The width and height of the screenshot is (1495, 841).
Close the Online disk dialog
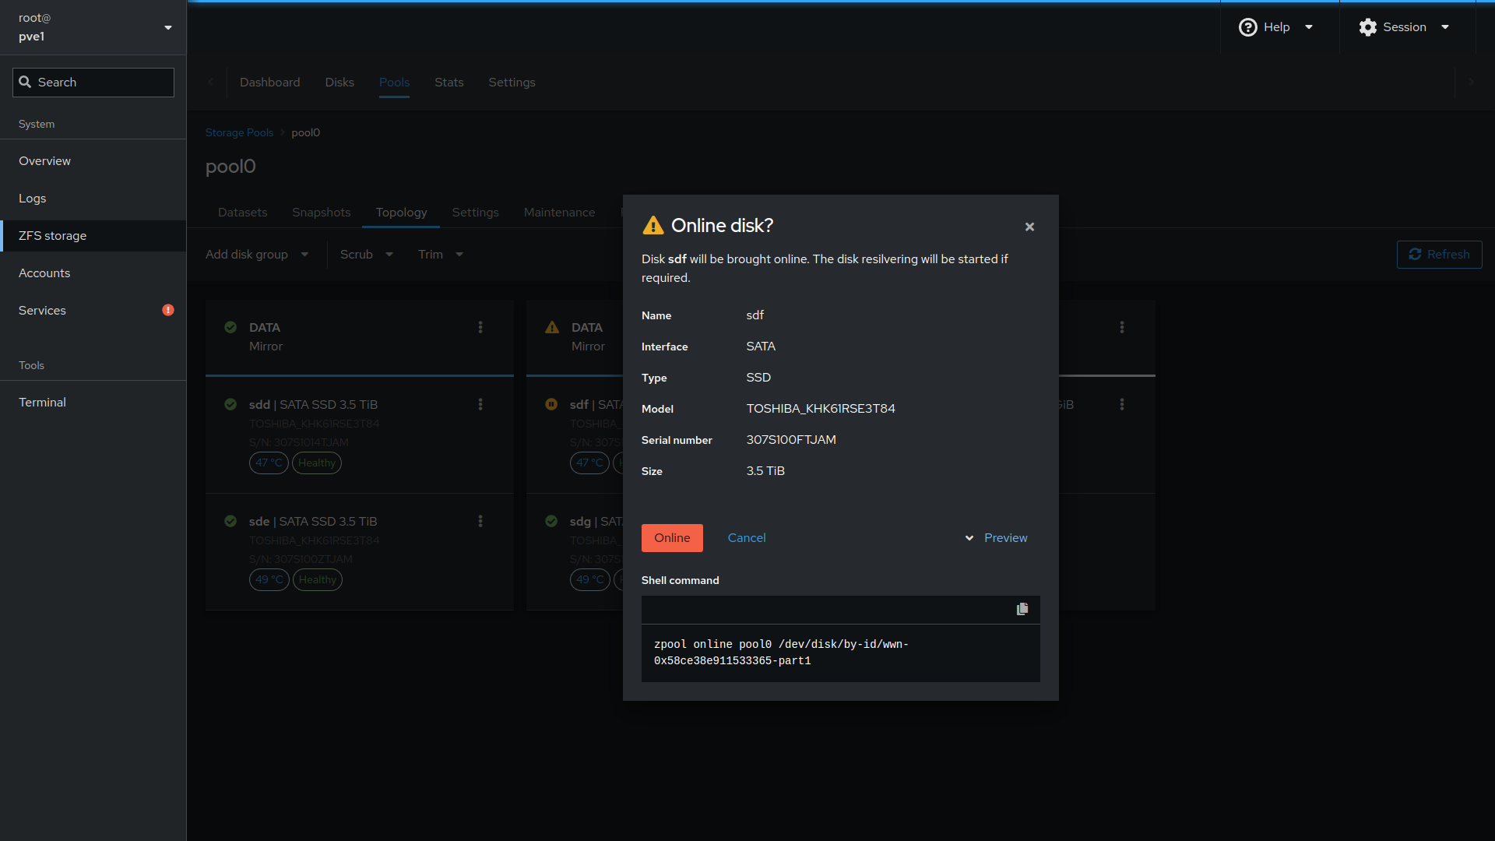click(x=1029, y=227)
